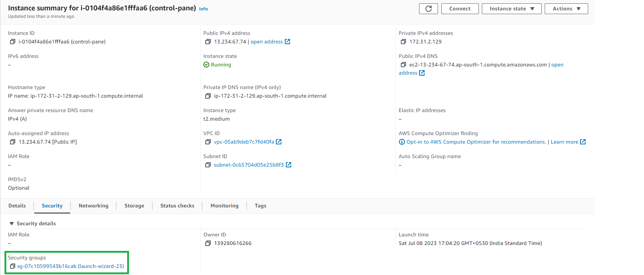The width and height of the screenshot is (644, 275).
Task: Copy the VPC ID
Action: [x=208, y=142]
